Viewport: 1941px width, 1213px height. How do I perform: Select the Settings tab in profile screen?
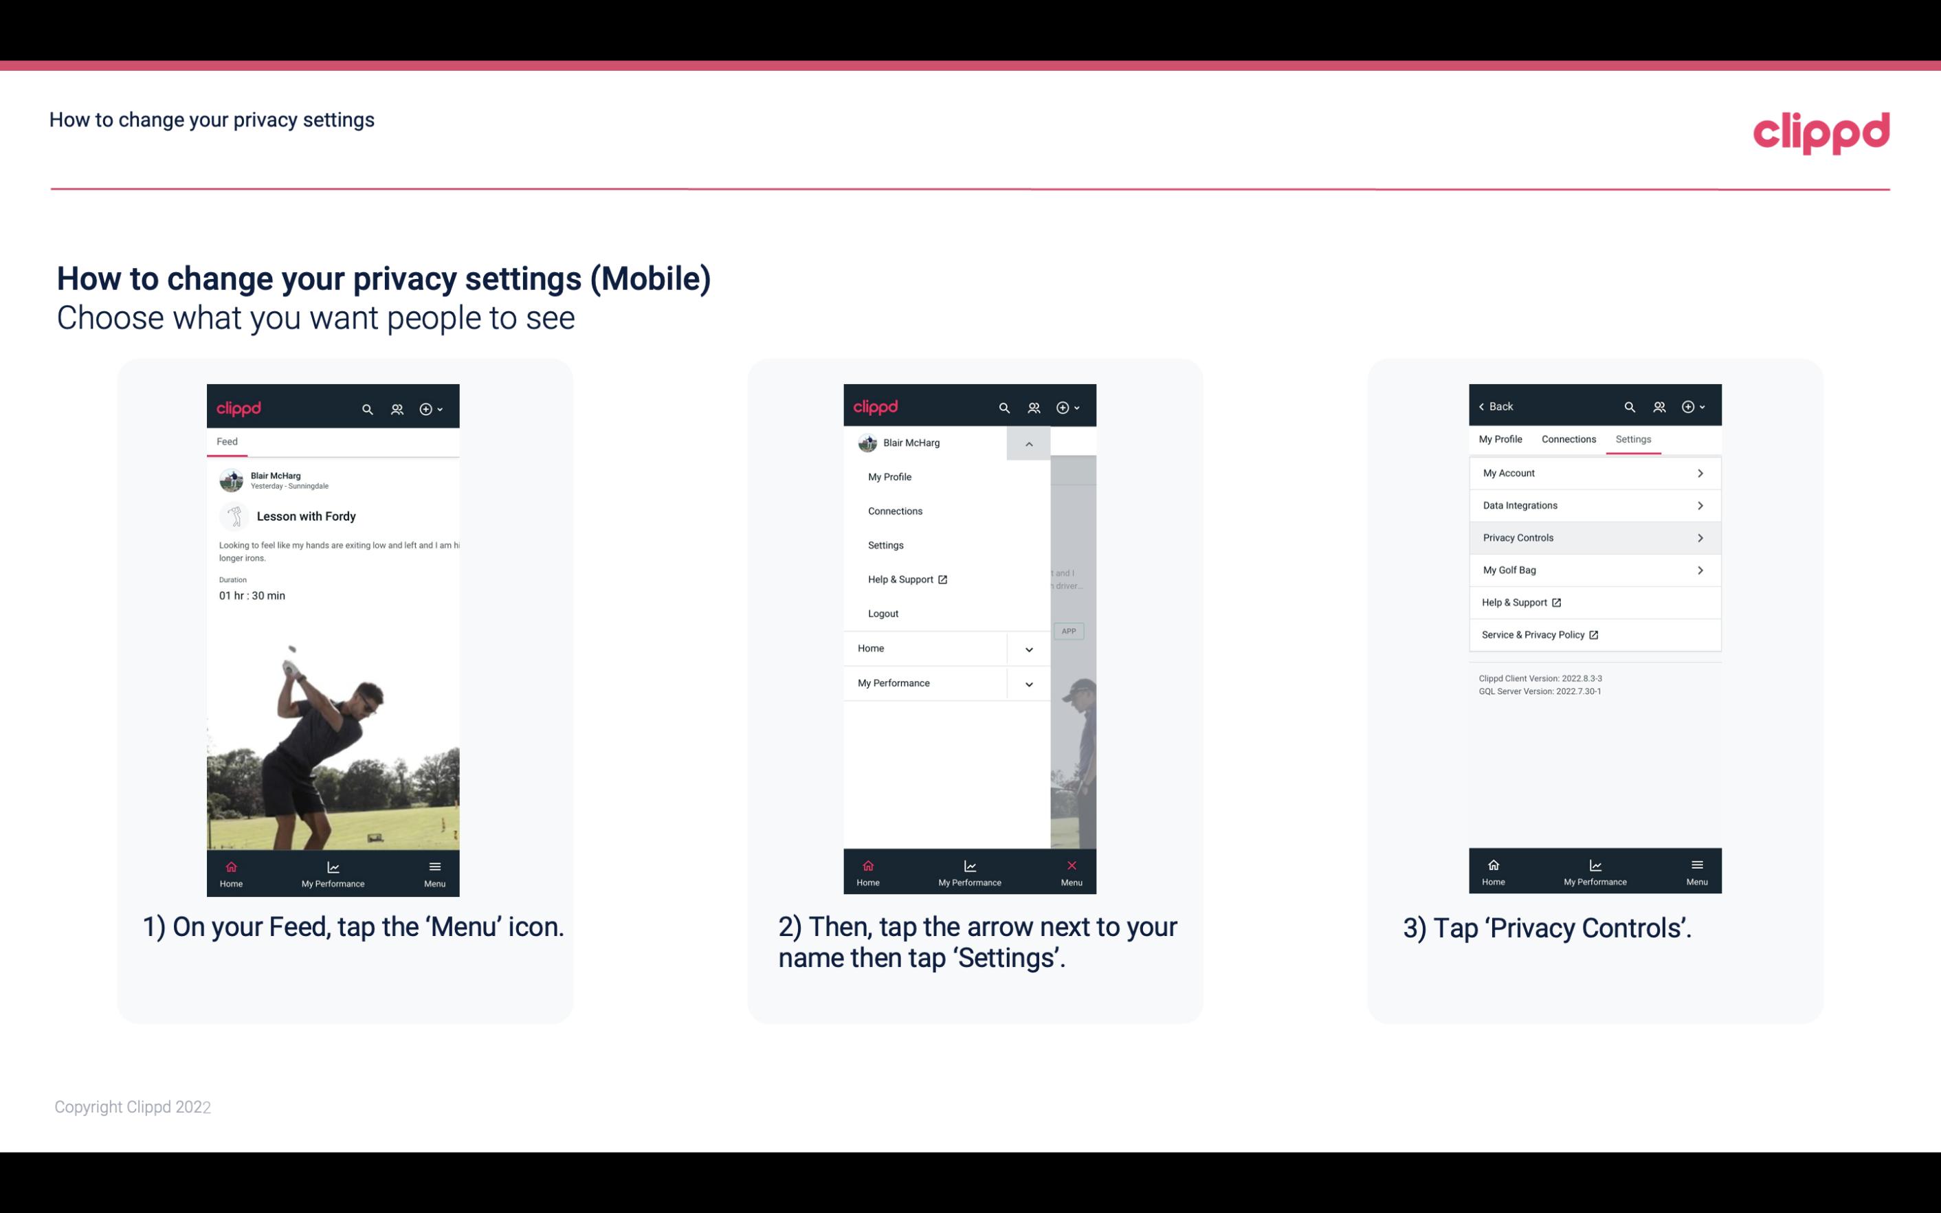(x=1634, y=438)
